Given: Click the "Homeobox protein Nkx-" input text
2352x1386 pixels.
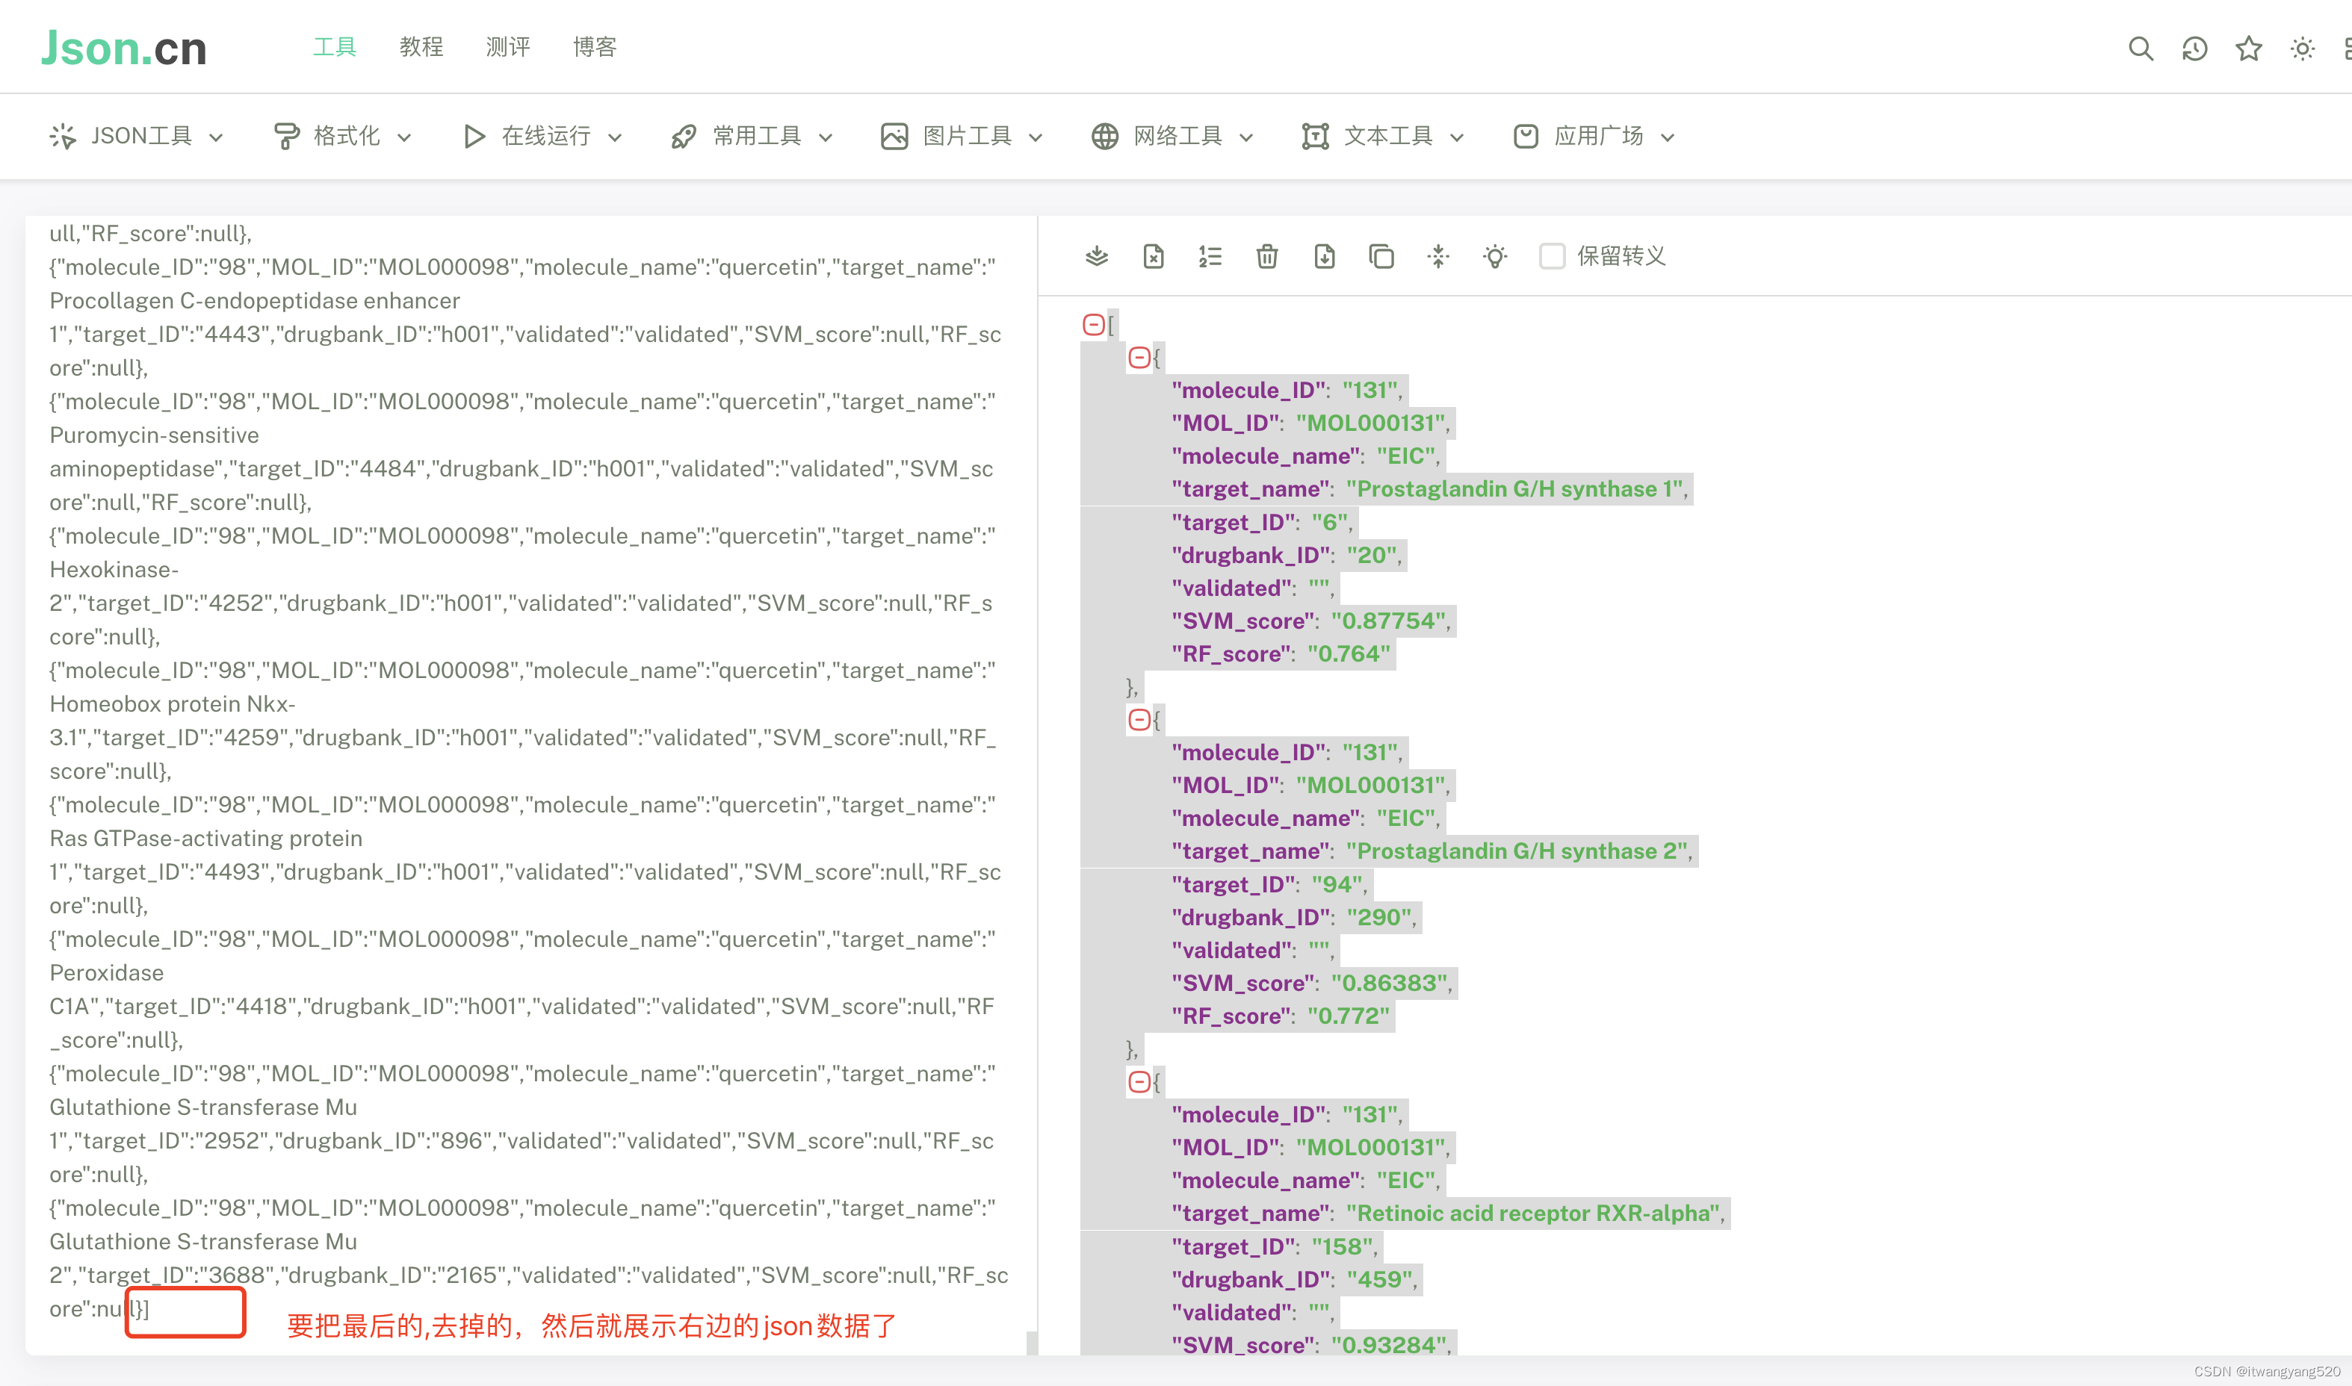Looking at the screenshot, I should tap(172, 704).
